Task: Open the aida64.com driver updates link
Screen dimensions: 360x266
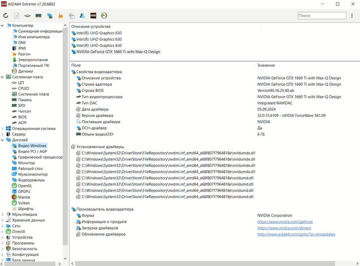Action: 296,234
